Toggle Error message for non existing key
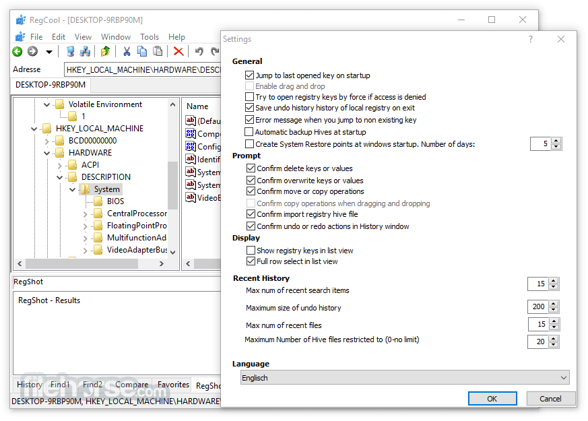This screenshot has width=588, height=421. 249,120
